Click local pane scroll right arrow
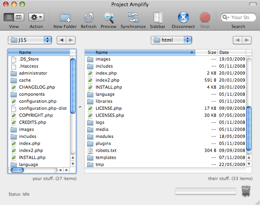The image size is (260, 205). [66, 170]
